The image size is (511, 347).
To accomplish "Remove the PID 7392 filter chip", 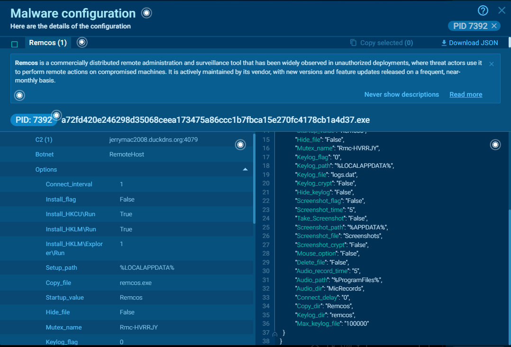I will (x=494, y=26).
